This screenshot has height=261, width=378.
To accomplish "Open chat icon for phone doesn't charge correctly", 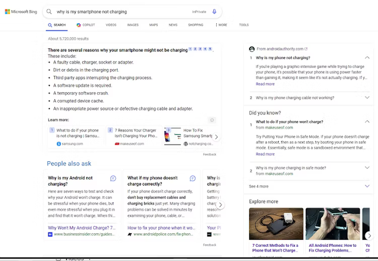I will tap(193, 178).
